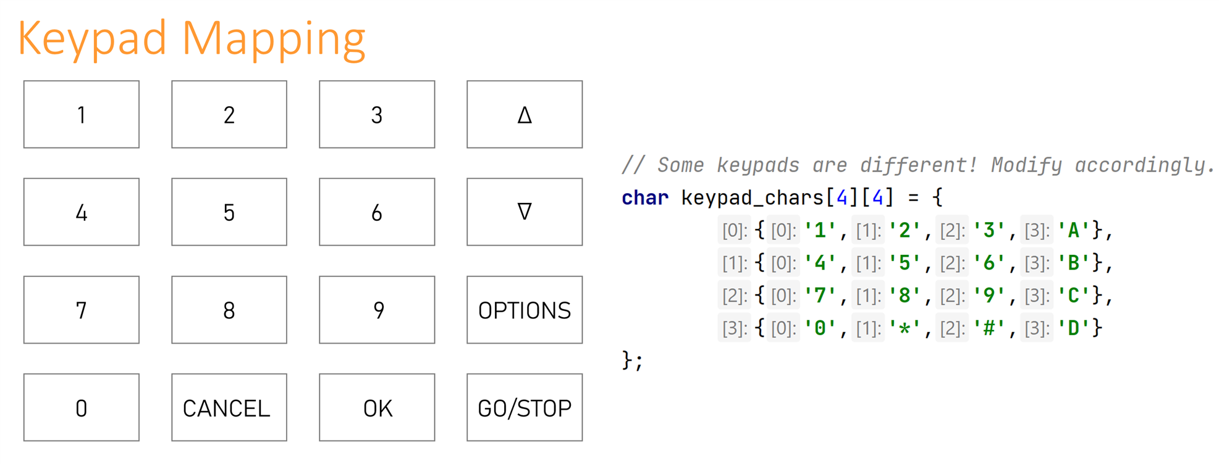Tap the number 8 key
This screenshot has width=1219, height=464.
click(x=229, y=310)
